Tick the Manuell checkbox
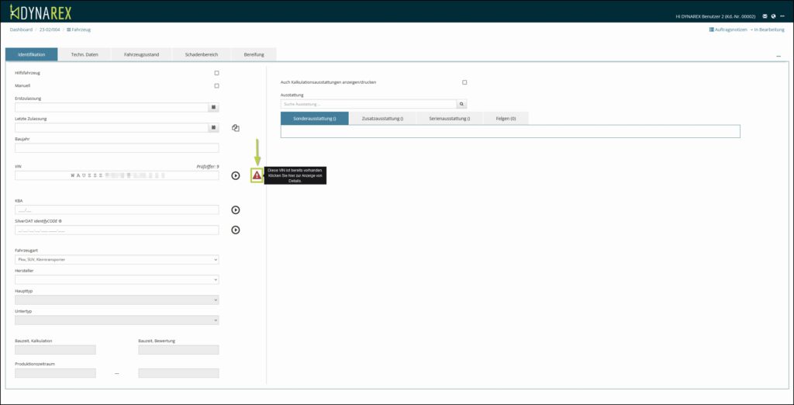This screenshot has height=405, width=794. point(216,85)
